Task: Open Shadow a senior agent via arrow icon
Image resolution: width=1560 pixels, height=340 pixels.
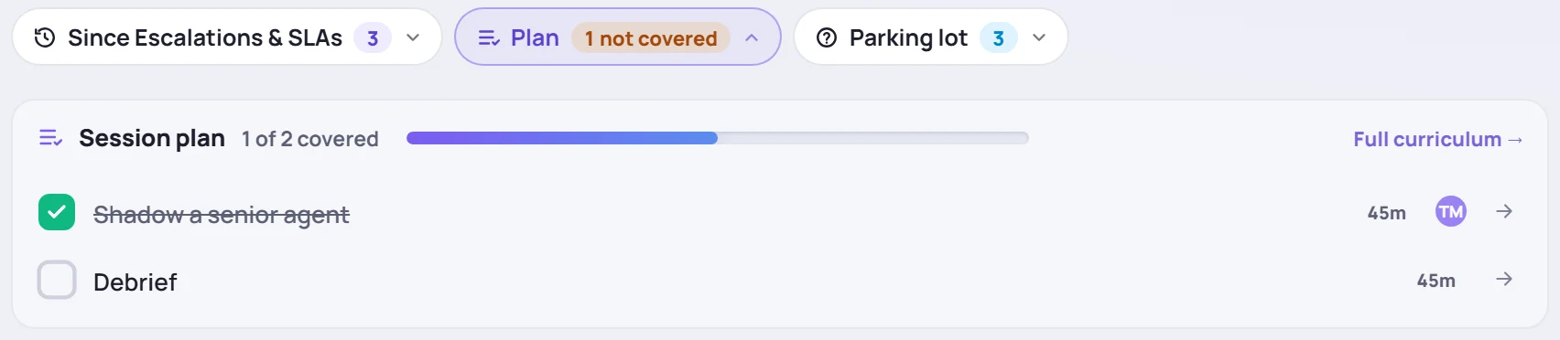Action: pyautogui.click(x=1504, y=211)
